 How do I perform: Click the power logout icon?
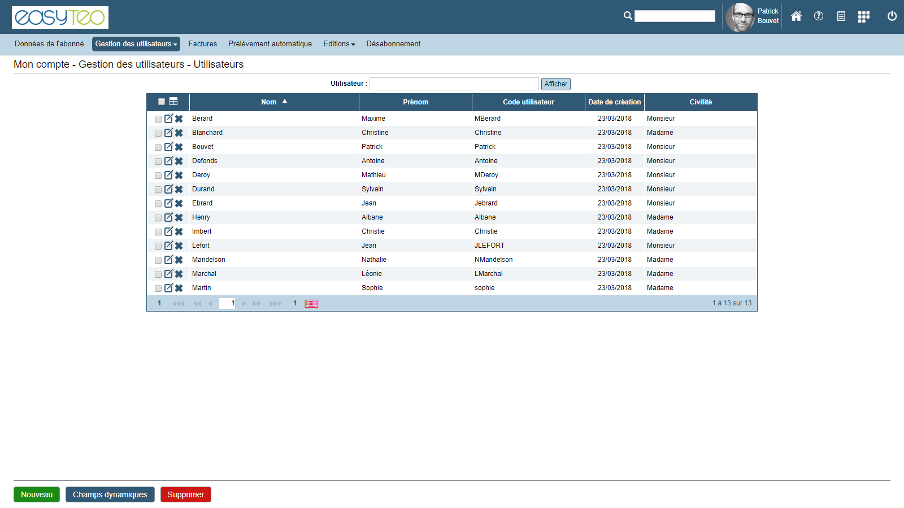point(892,16)
